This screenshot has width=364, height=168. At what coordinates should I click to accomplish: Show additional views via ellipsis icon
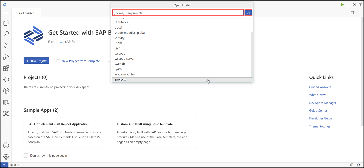click(x=6, y=125)
